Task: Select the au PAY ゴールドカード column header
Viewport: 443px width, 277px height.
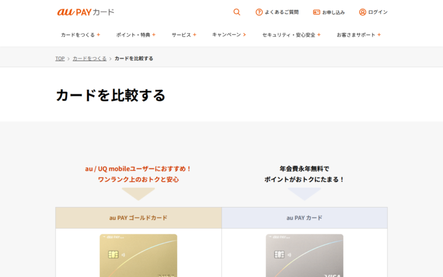Action: point(139,218)
